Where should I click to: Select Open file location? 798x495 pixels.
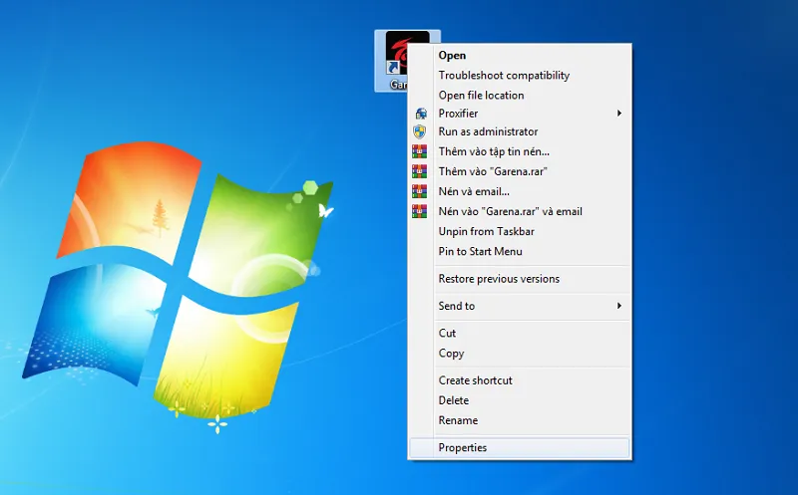coord(481,96)
